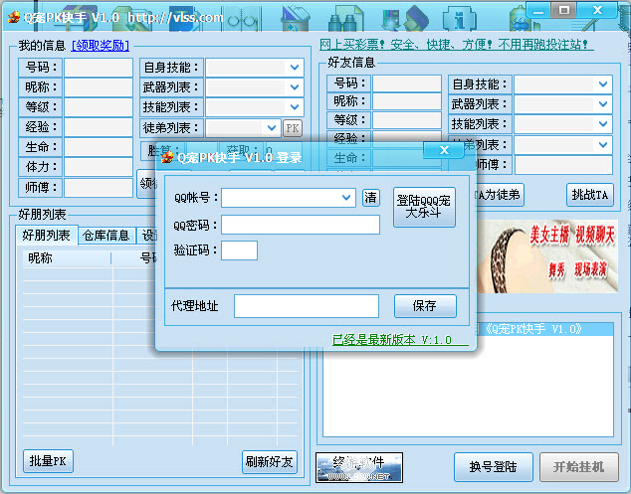Open the 美女主播 视频聊天 ad banner
This screenshot has width=631, height=494.
[x=547, y=256]
